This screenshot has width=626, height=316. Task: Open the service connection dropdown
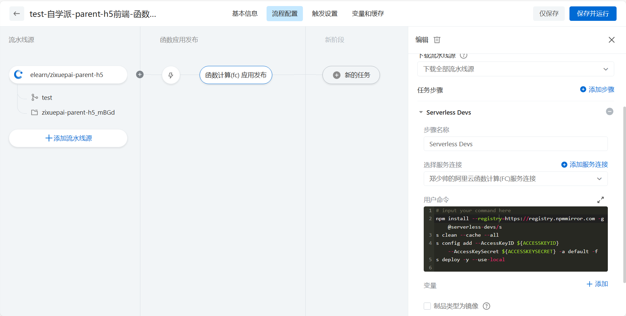(516, 179)
